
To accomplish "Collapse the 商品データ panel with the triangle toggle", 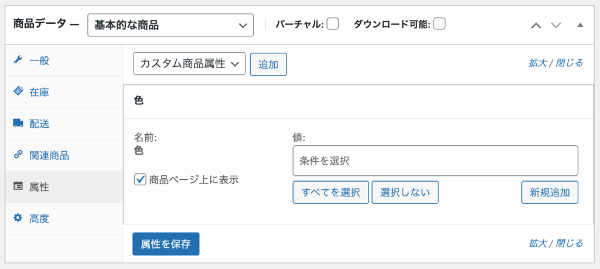I will (580, 25).
